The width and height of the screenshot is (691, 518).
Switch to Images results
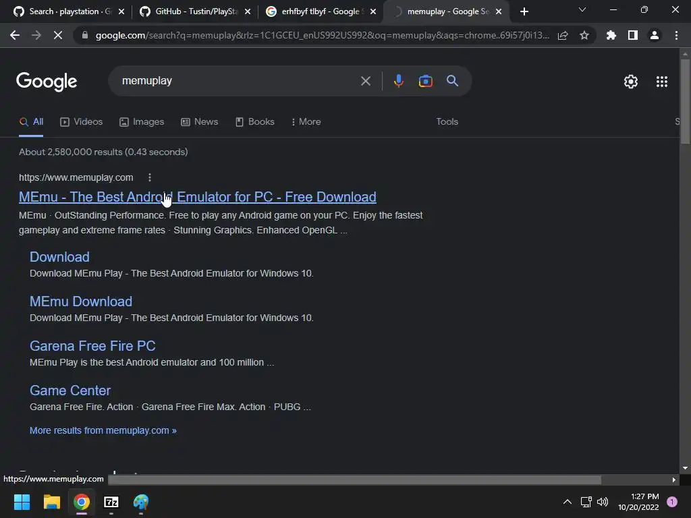pos(142,121)
